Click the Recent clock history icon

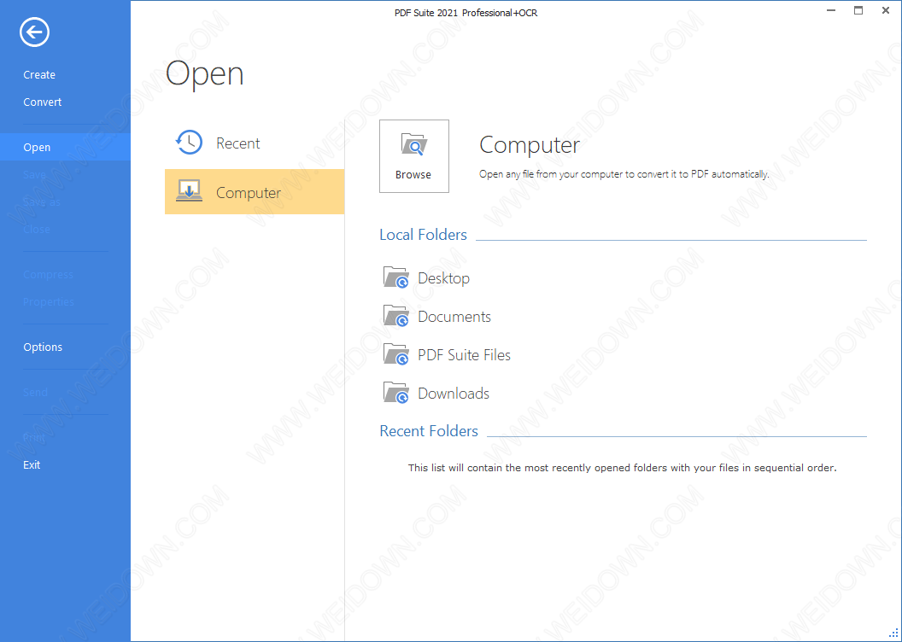(x=189, y=143)
